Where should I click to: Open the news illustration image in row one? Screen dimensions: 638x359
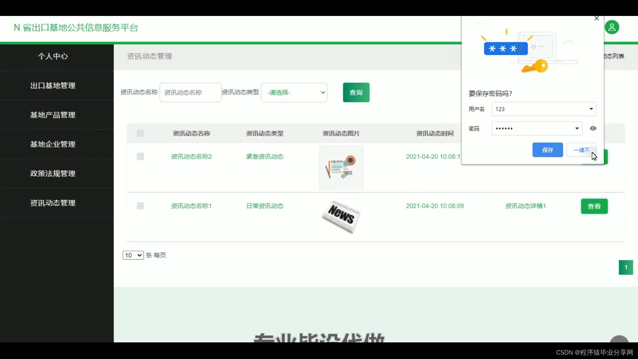point(341,168)
